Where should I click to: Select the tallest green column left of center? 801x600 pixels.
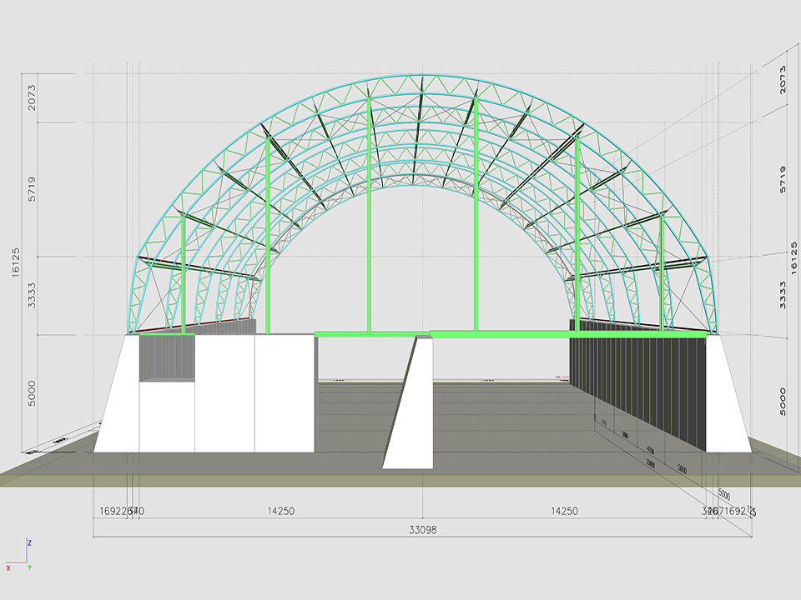pyautogui.click(x=369, y=217)
